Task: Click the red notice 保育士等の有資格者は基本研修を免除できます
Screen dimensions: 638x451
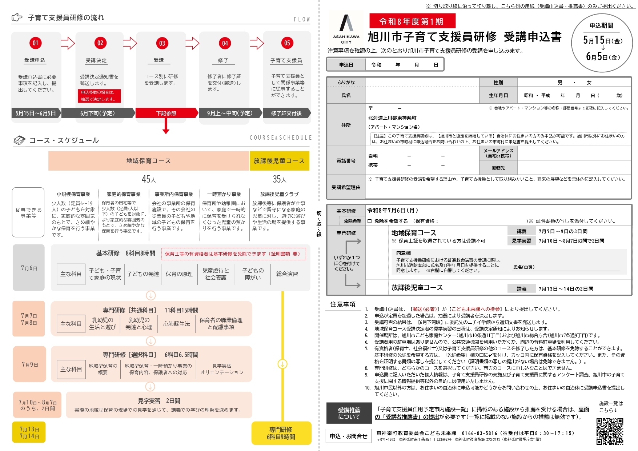Action: (234, 254)
